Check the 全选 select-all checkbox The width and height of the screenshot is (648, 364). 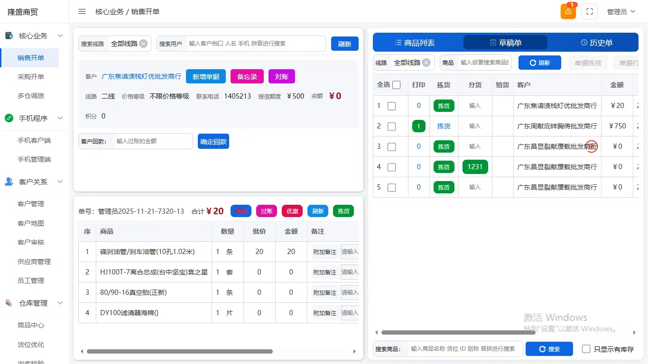click(x=397, y=85)
